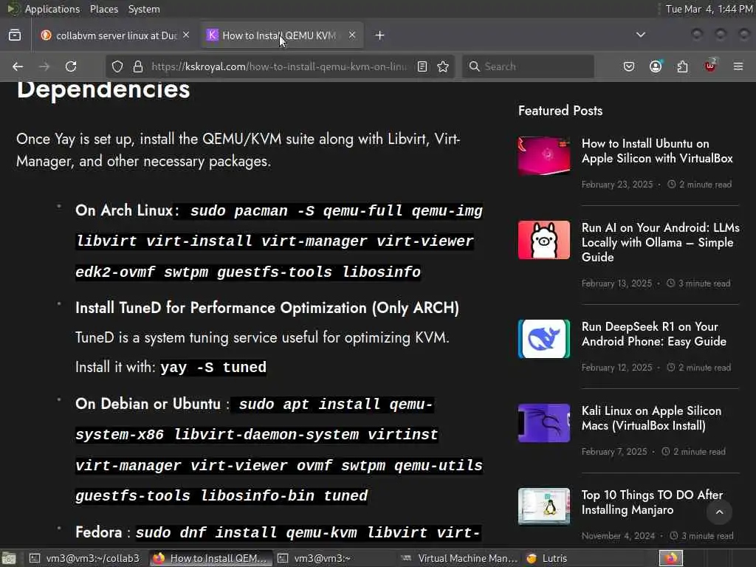Select How to Install QEMU KVM tab

281,35
